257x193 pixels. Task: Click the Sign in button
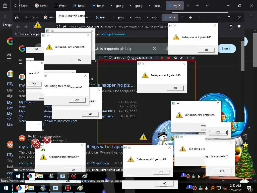[226, 49]
